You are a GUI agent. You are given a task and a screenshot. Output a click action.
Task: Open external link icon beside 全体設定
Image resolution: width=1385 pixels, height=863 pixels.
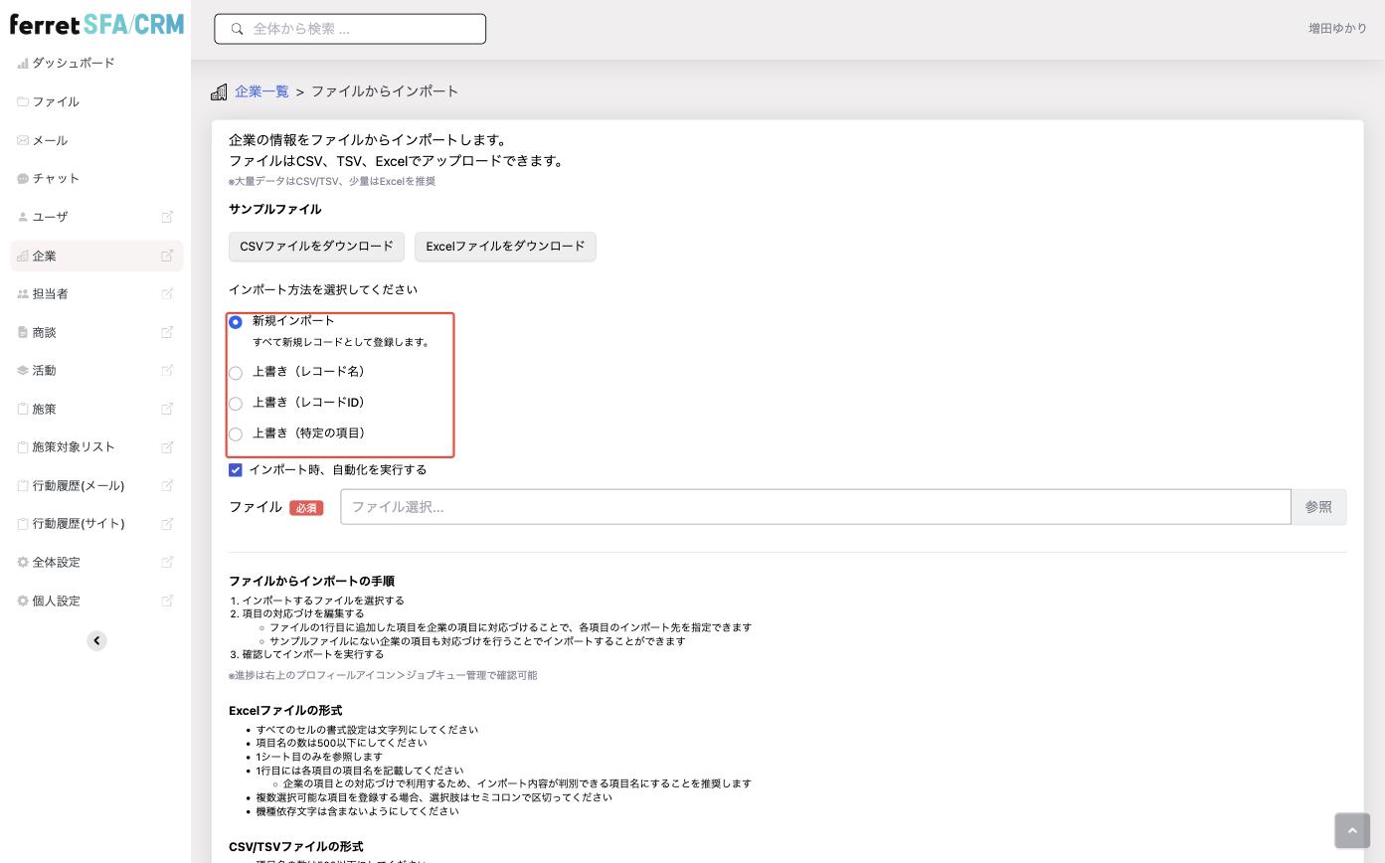point(167,562)
